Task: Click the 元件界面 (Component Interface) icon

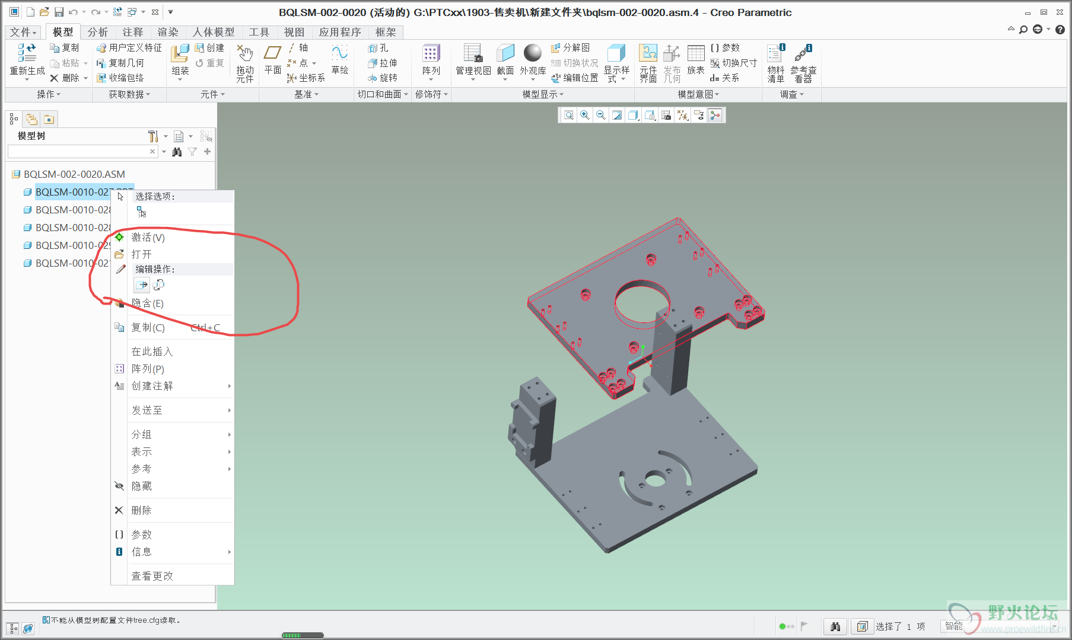Action: (648, 53)
